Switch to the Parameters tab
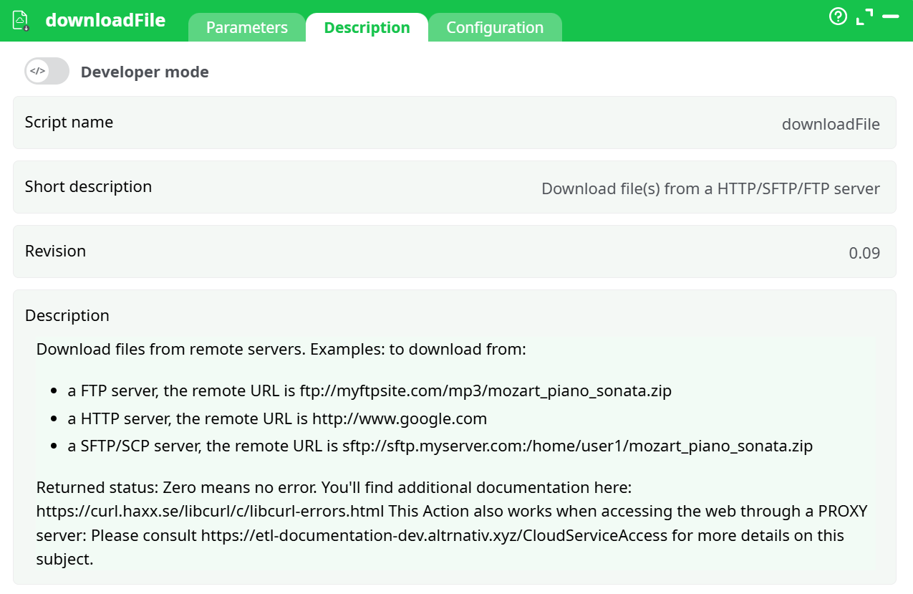This screenshot has width=913, height=594. pos(246,27)
